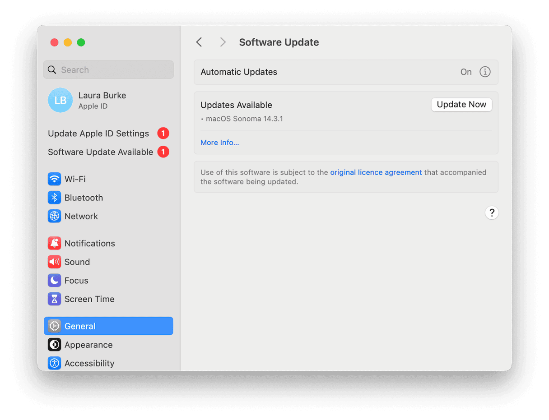Select the Accessibility icon
The height and width of the screenshot is (420, 549).
click(x=54, y=363)
